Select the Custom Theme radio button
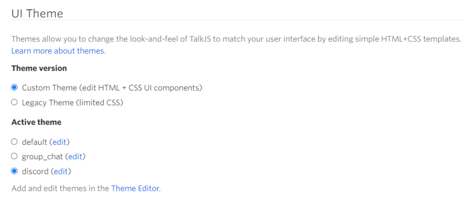Image resolution: width=473 pixels, height=200 pixels. click(x=14, y=87)
